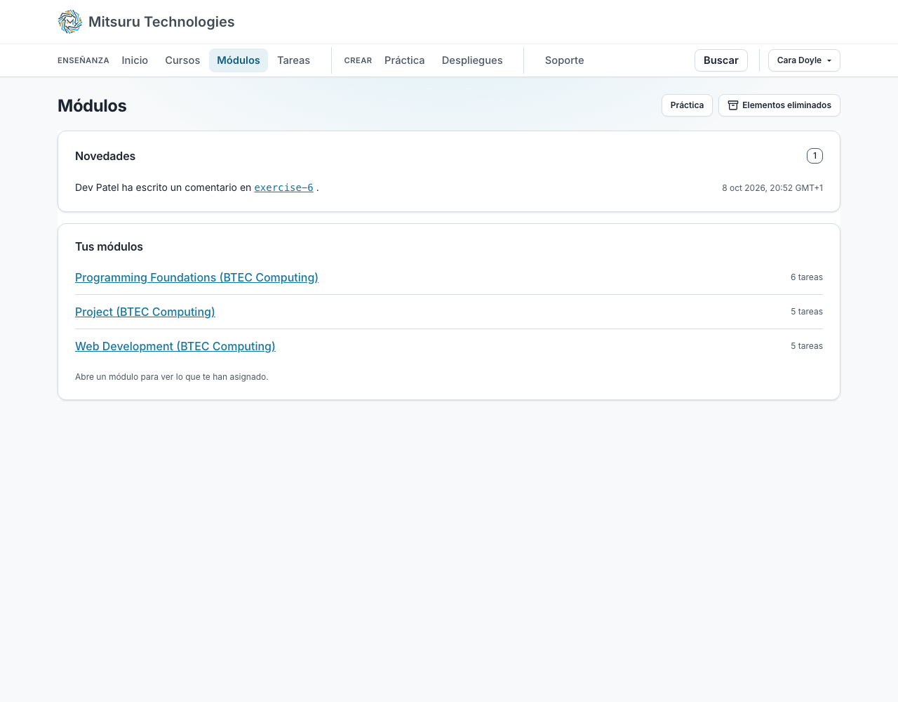Open Web Development (BTEC Computing) module
Image resolution: width=898 pixels, height=702 pixels.
tap(175, 346)
